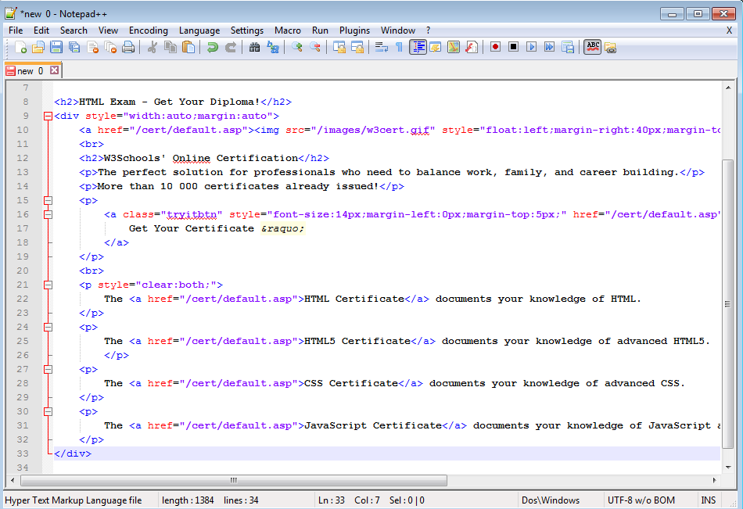Close the 'new 0' tab with its X
743x509 pixels.
[55, 70]
